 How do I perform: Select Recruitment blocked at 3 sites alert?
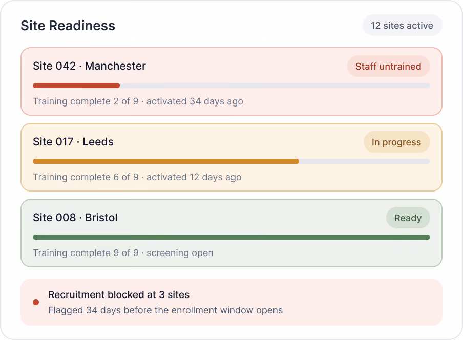coord(119,294)
